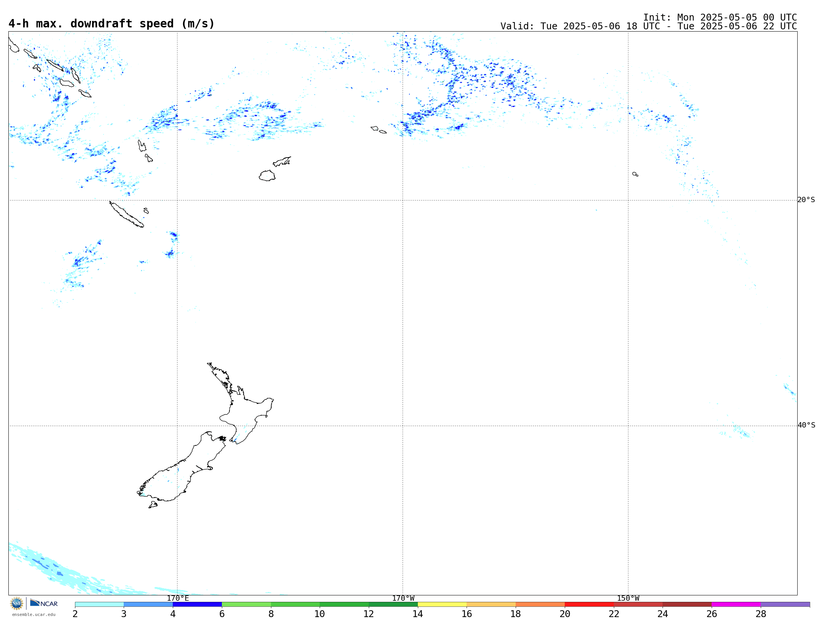Select the muted red 22–24 m/s swatch
Screen dimensions: 822x619
[x=638, y=605]
